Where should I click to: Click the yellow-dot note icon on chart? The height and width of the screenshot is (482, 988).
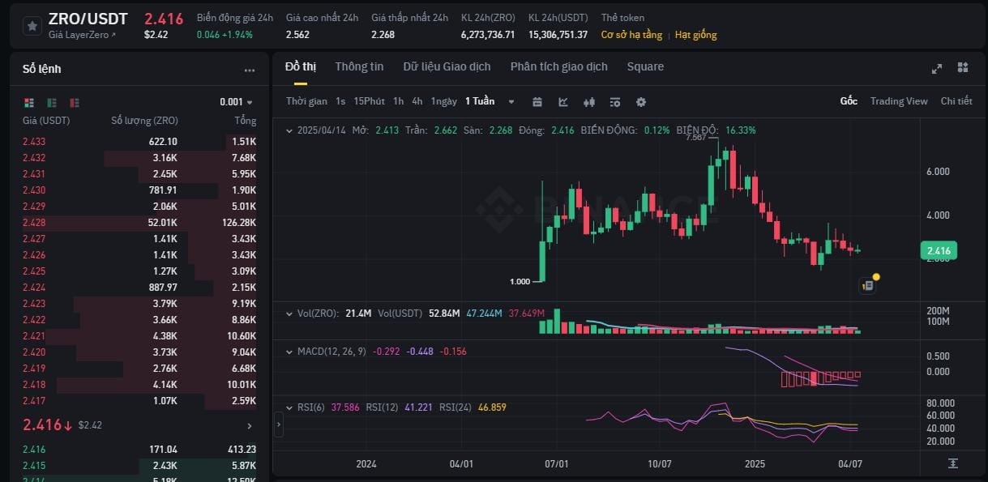pos(868,284)
